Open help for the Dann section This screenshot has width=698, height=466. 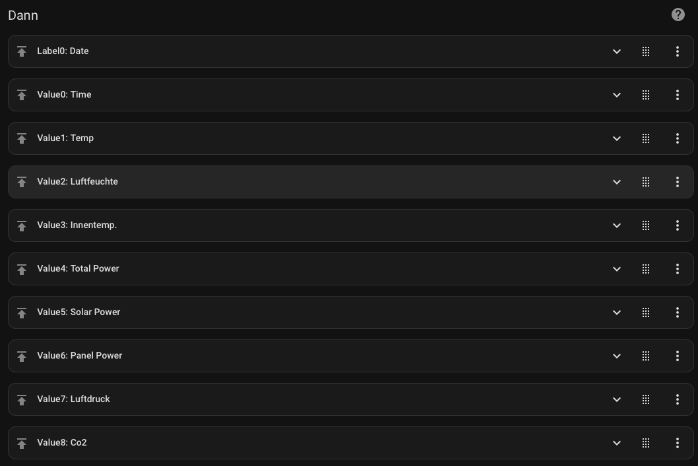coord(678,15)
